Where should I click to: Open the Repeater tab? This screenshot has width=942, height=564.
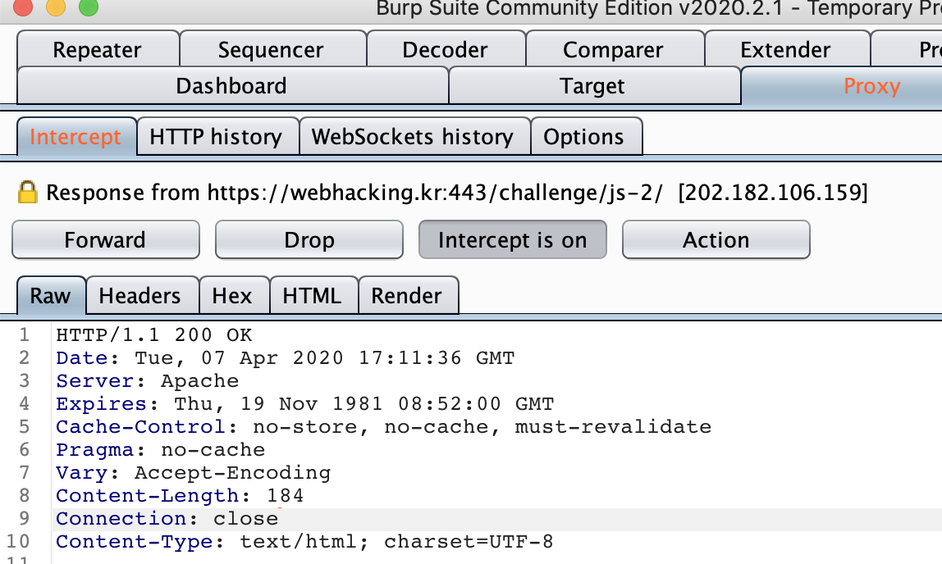(x=98, y=49)
